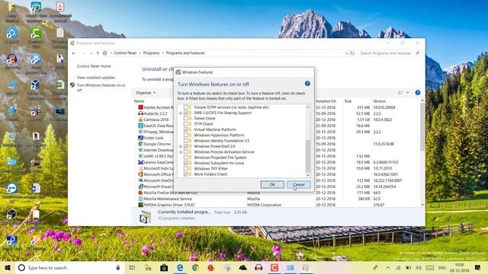
Task: Uncheck Windows Subsystem for Linux
Action: 186,163
